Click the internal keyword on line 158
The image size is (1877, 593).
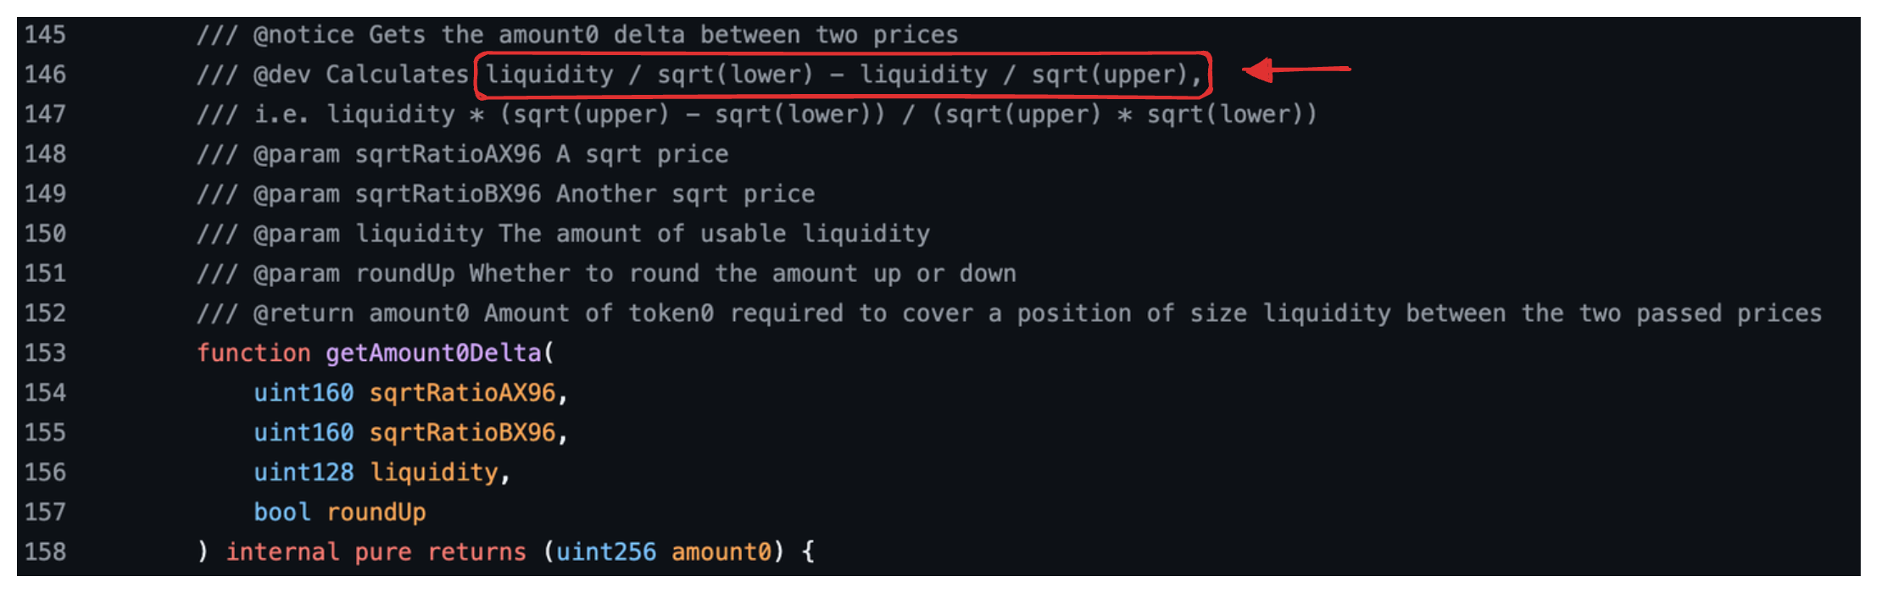282,551
